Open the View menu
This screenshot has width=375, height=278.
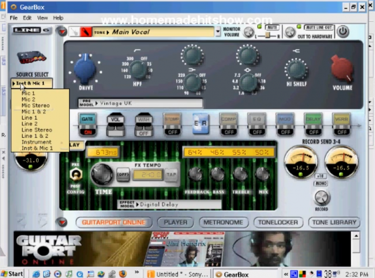pos(42,18)
